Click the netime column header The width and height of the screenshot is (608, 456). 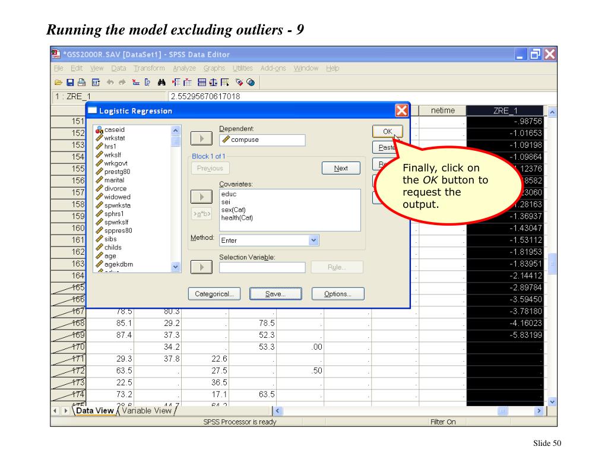pos(442,110)
